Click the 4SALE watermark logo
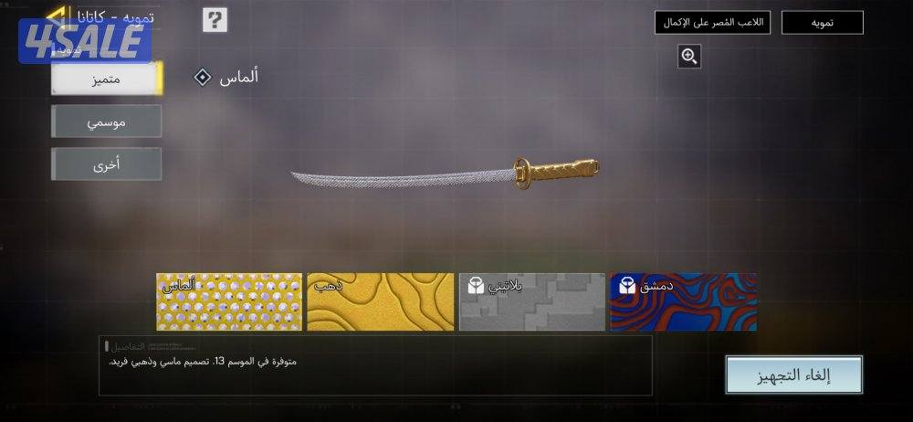This screenshot has height=422, width=913. (x=85, y=41)
